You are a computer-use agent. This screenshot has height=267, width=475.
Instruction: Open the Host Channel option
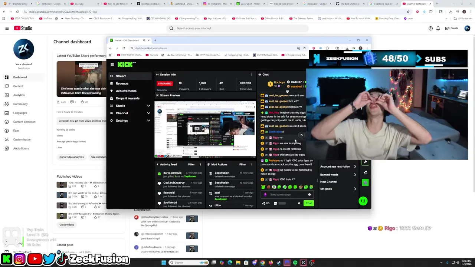click(x=329, y=182)
